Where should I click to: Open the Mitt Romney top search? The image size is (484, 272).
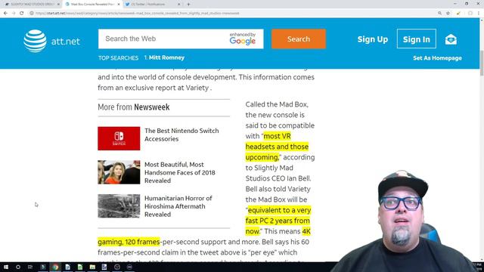pos(166,57)
